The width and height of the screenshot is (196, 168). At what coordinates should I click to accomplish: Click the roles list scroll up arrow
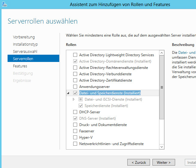[x=162, y=53]
